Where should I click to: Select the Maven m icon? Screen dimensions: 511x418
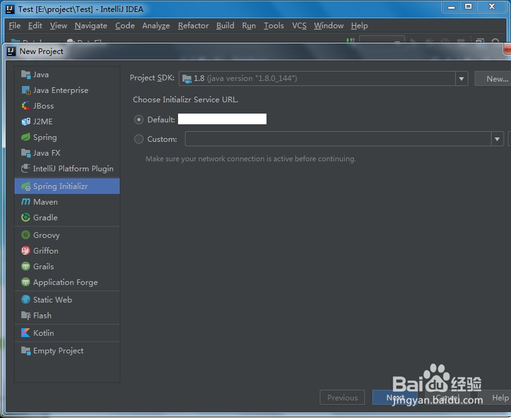click(x=26, y=201)
